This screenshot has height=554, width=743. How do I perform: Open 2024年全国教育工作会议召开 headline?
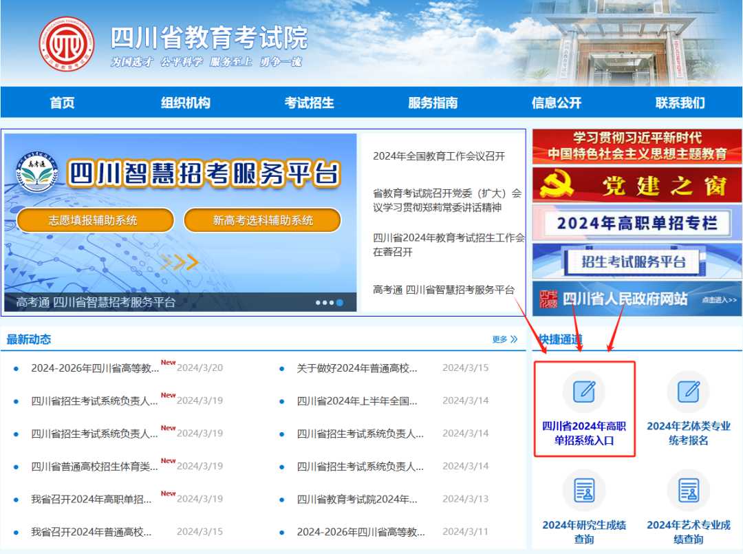point(439,156)
